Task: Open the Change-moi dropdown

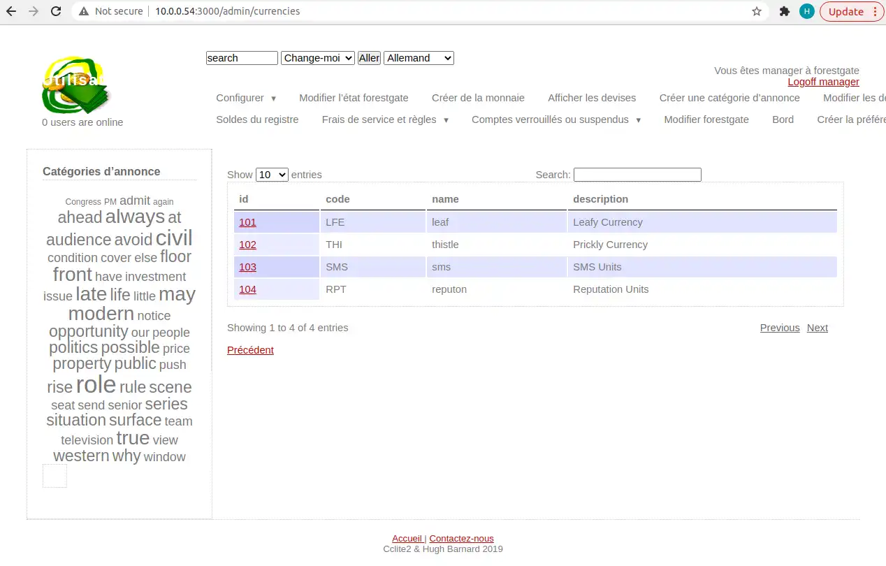Action: click(x=317, y=58)
